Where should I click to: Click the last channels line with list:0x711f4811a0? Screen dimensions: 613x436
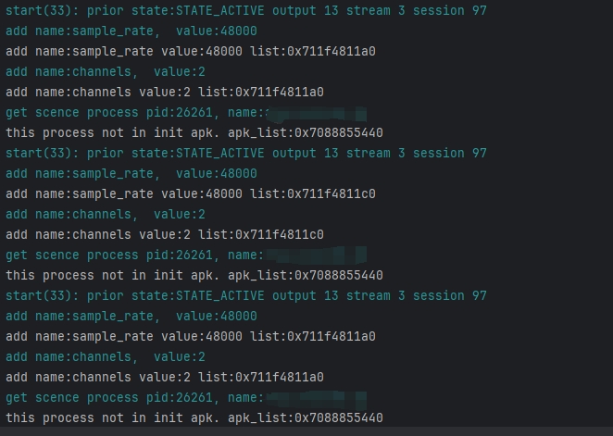pyautogui.click(x=164, y=377)
